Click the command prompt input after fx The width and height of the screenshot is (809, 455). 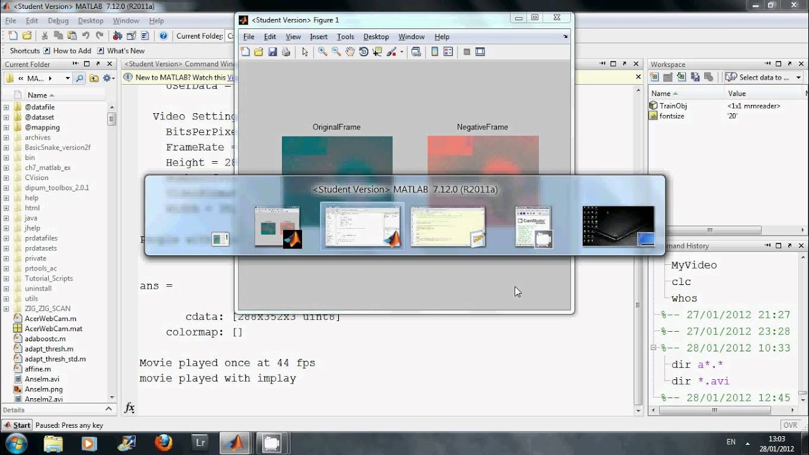coord(386,408)
